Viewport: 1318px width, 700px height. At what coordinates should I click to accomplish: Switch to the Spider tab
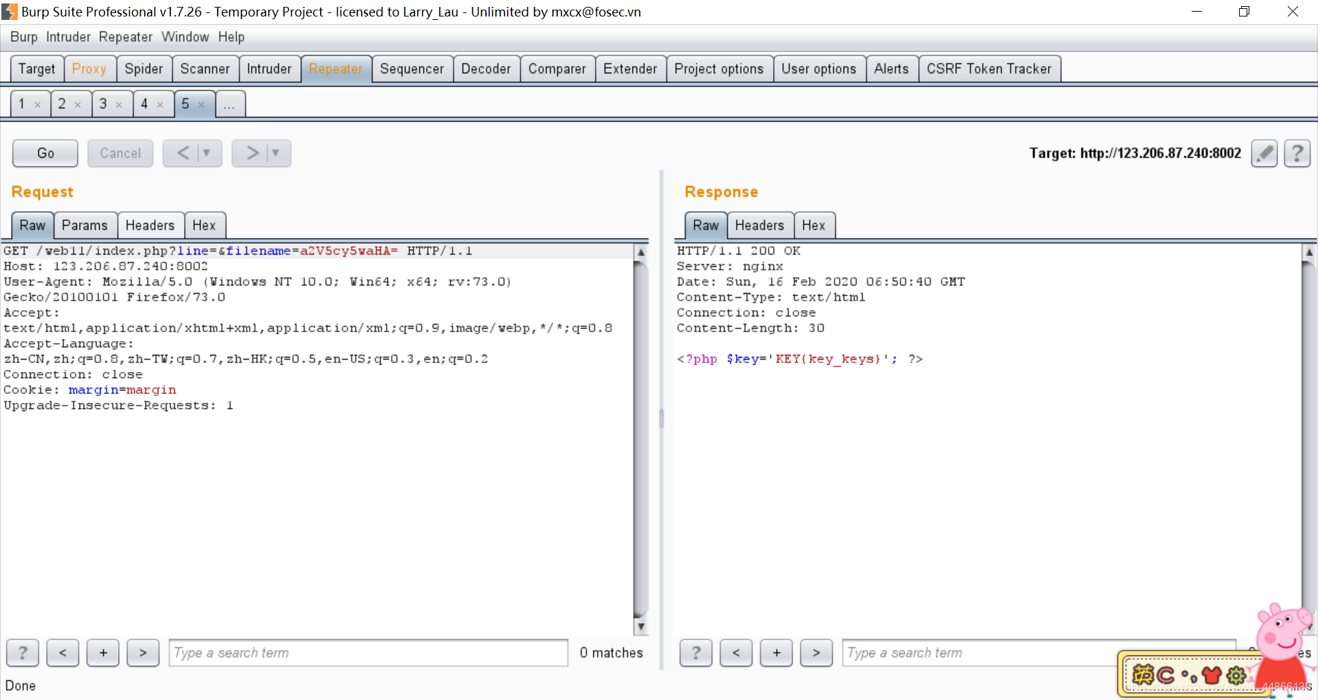[144, 69]
